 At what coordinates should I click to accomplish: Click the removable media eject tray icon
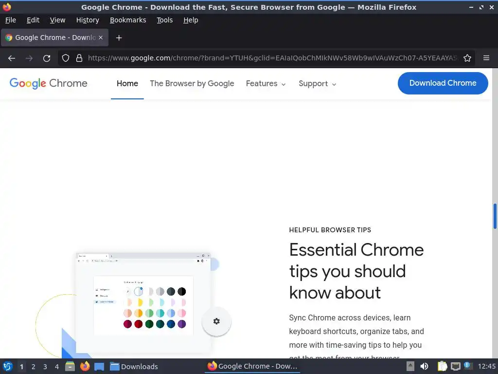tap(410, 366)
